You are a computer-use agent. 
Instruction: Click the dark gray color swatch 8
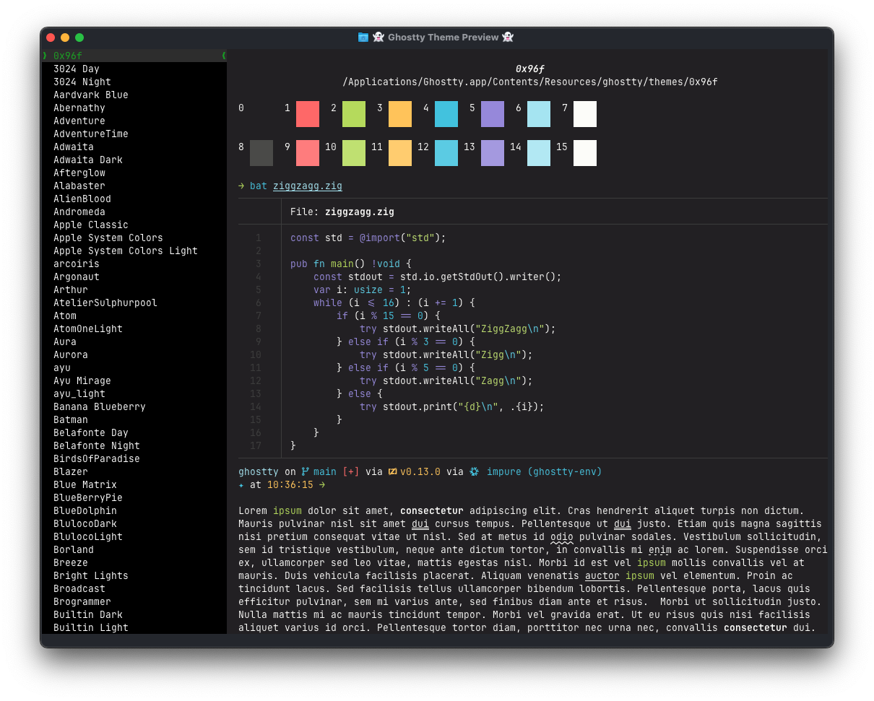(261, 153)
